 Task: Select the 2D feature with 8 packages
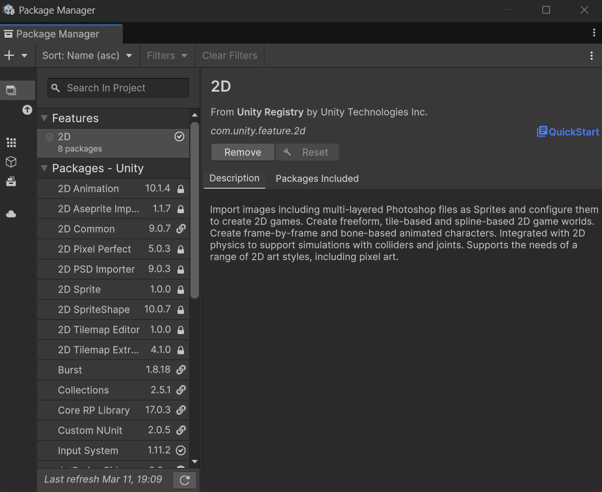click(113, 143)
